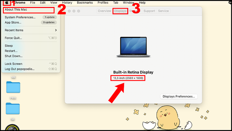The width and height of the screenshot is (232, 131).
Task: Choose Restart from the Apple menu
Action: pyautogui.click(x=11, y=51)
